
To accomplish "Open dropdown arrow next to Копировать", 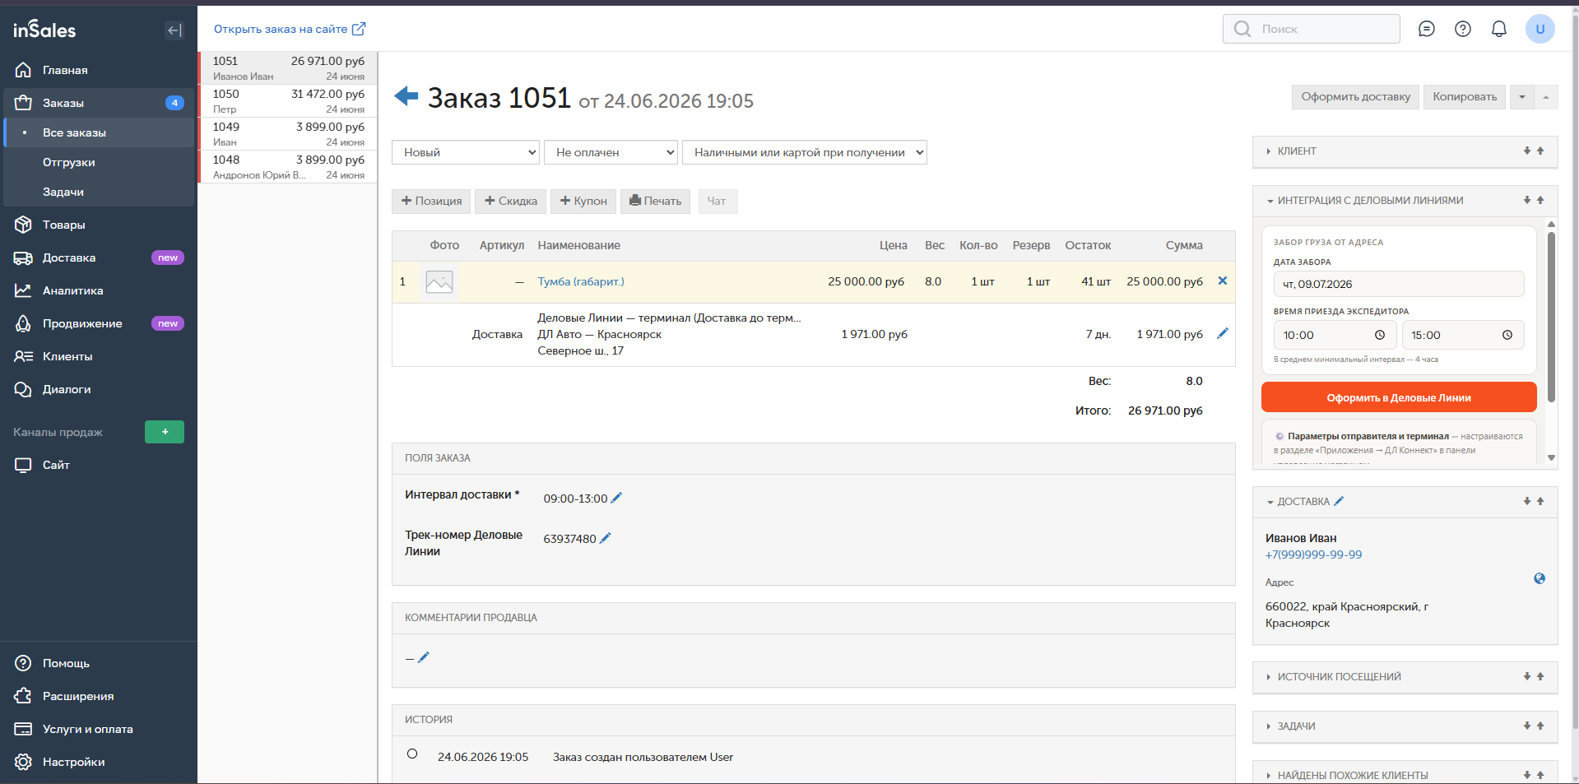I will 1521,96.
